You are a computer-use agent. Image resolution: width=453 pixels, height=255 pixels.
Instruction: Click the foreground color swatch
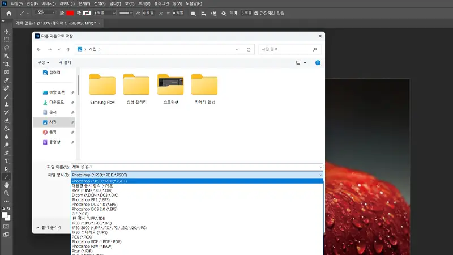[x=5, y=215]
